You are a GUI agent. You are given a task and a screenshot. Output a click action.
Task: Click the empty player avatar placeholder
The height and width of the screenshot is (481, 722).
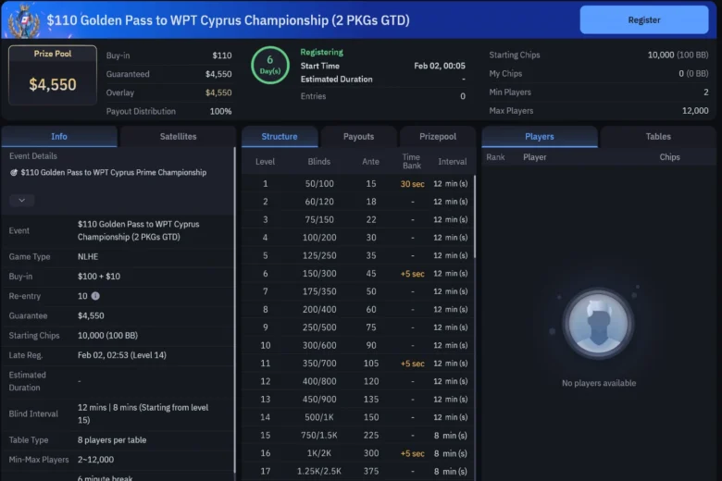(x=598, y=323)
